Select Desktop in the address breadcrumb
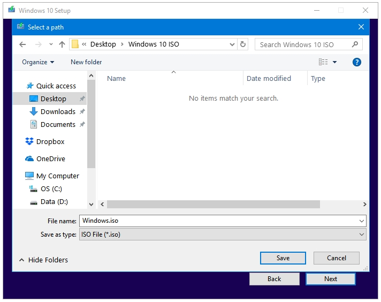Viewport: 381px width, 302px height. (x=103, y=44)
